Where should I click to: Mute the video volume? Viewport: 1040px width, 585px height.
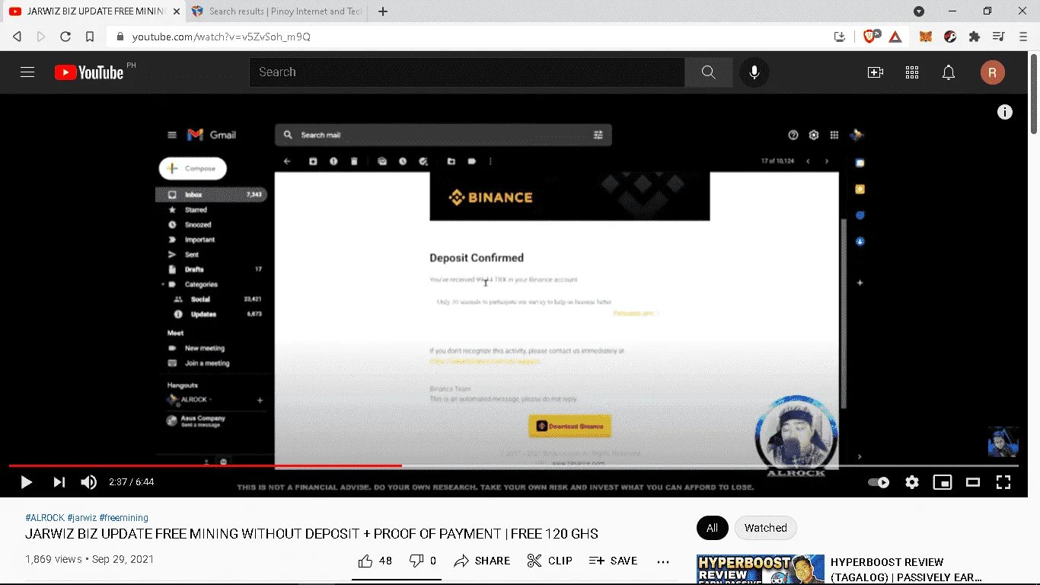point(89,482)
